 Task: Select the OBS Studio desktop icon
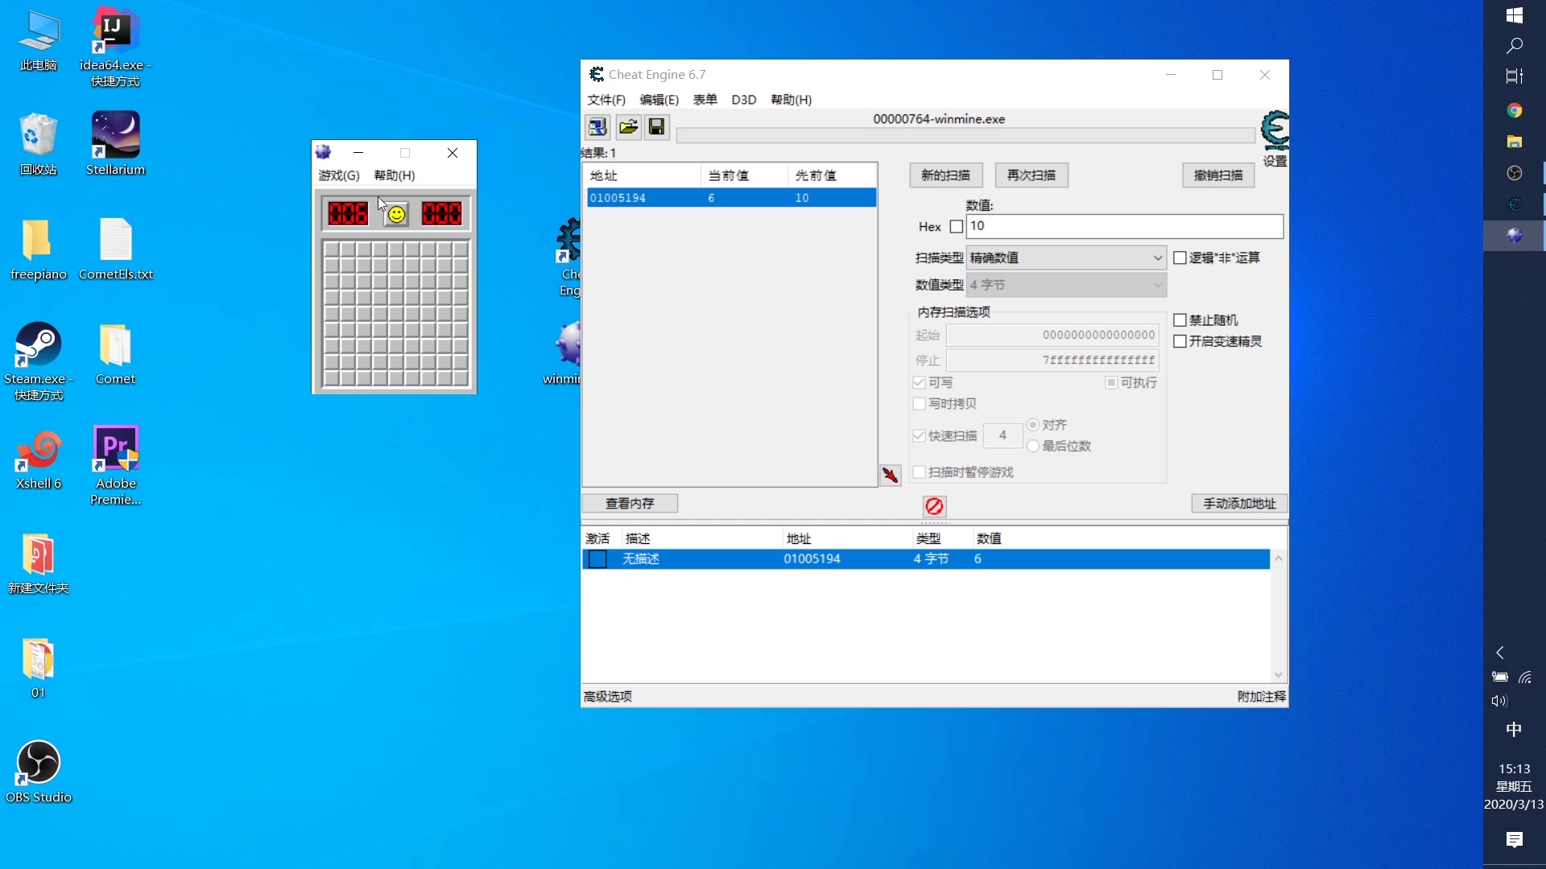(x=39, y=771)
